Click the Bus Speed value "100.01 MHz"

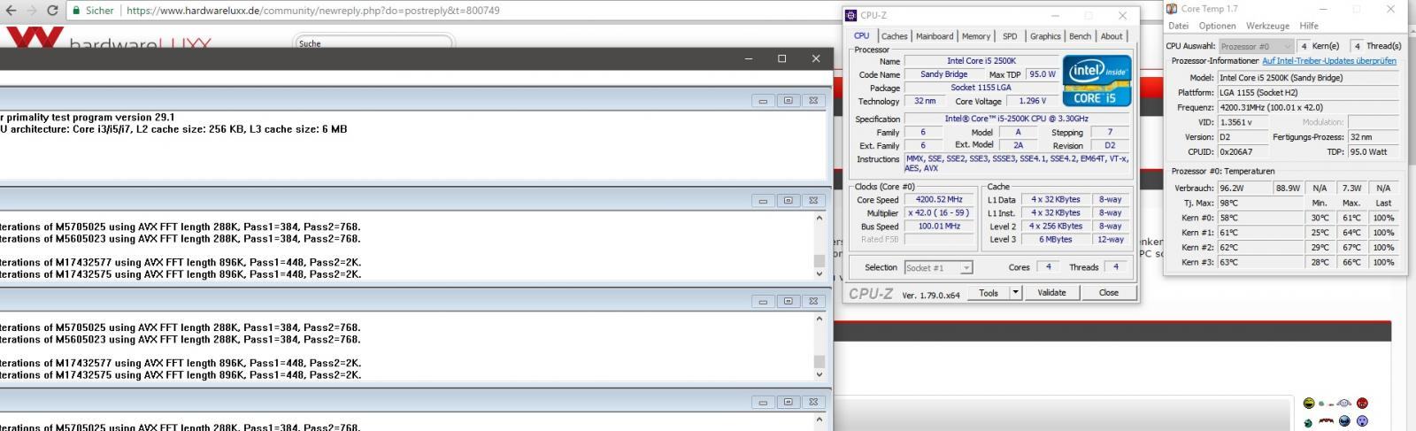938,227
